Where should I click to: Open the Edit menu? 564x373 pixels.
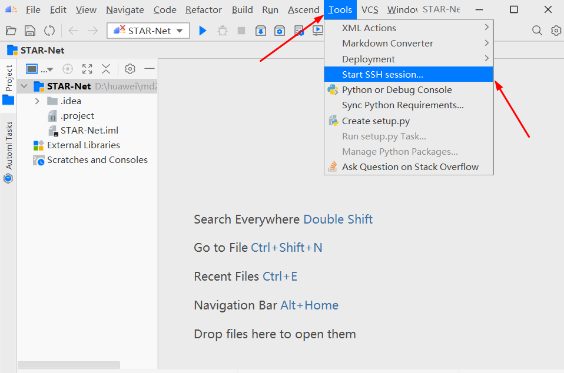[x=58, y=9]
